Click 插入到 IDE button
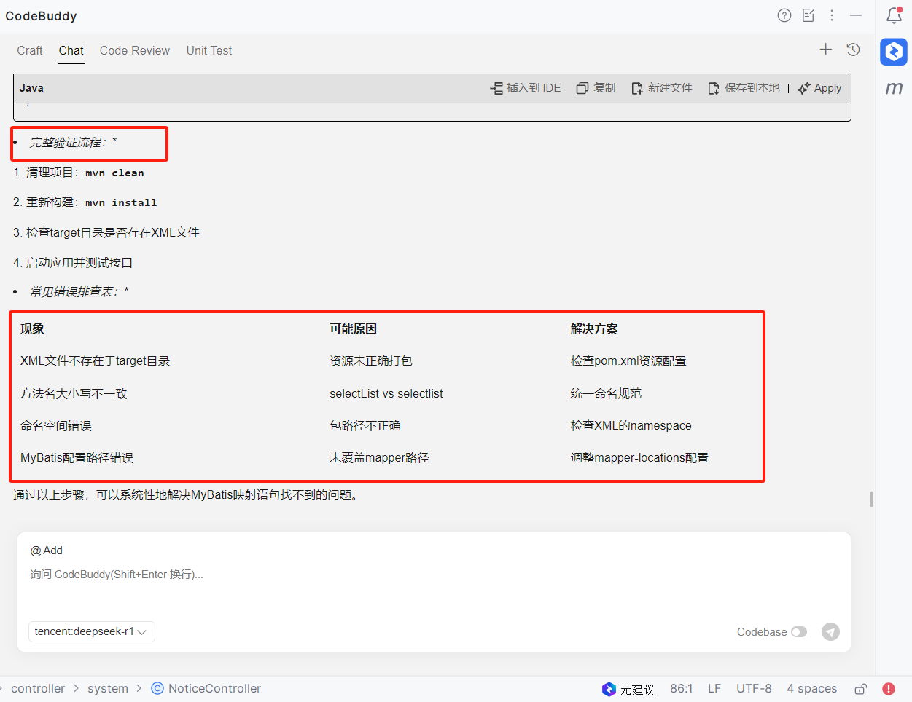This screenshot has height=702, width=912. 526,88
